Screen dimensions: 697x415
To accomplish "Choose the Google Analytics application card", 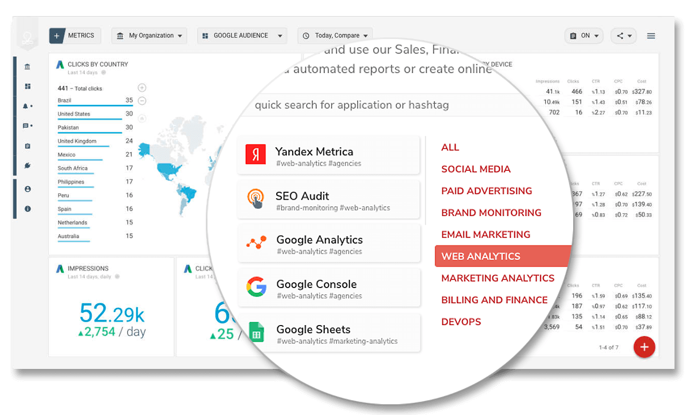I will click(x=329, y=244).
